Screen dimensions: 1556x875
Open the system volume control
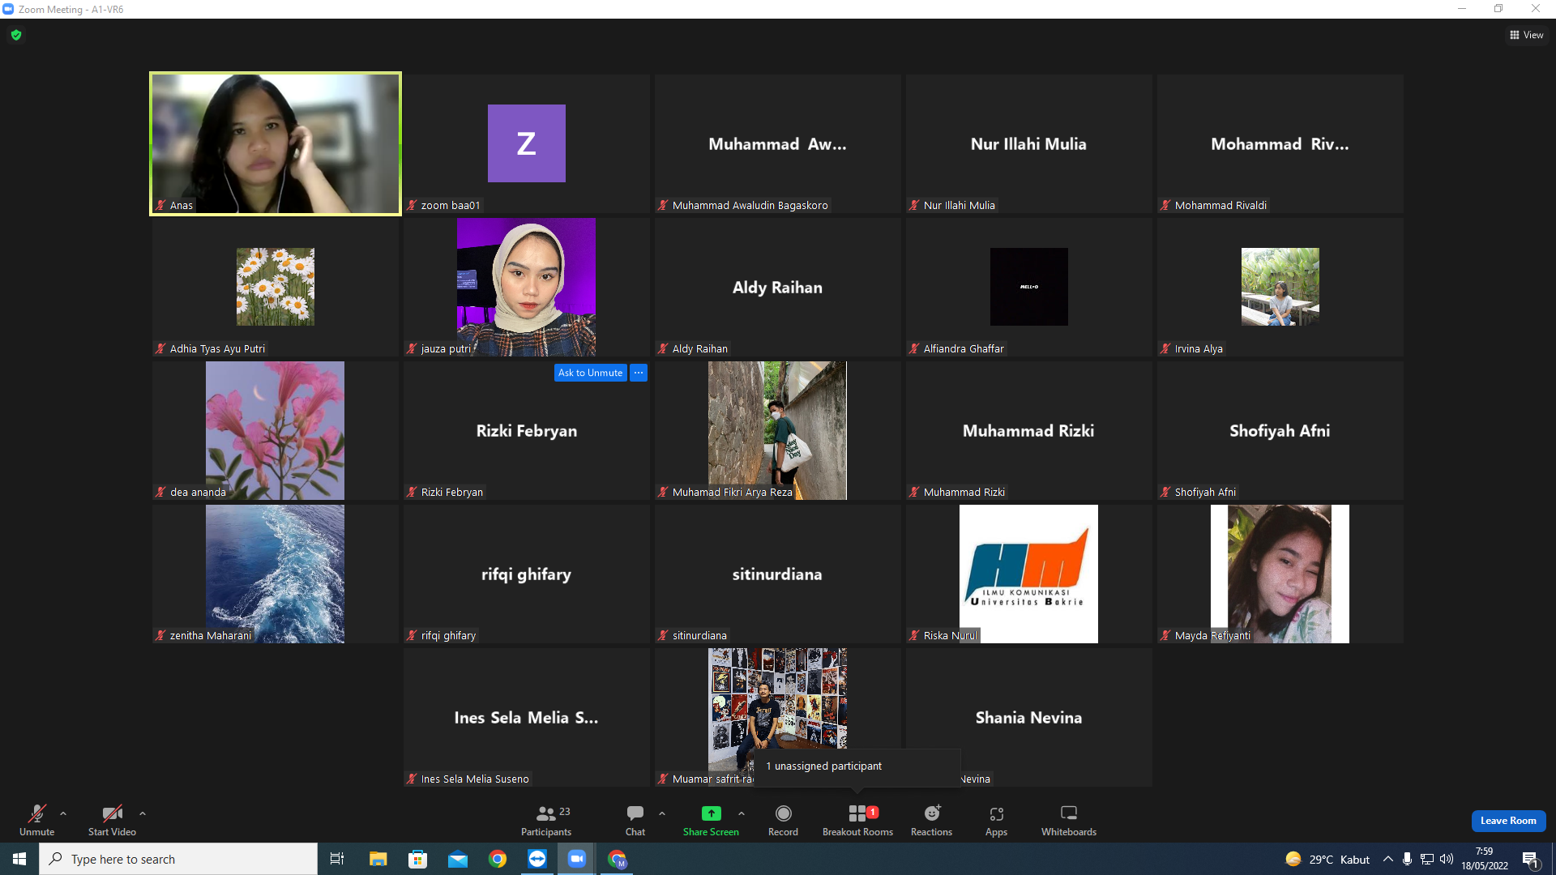tap(1447, 859)
